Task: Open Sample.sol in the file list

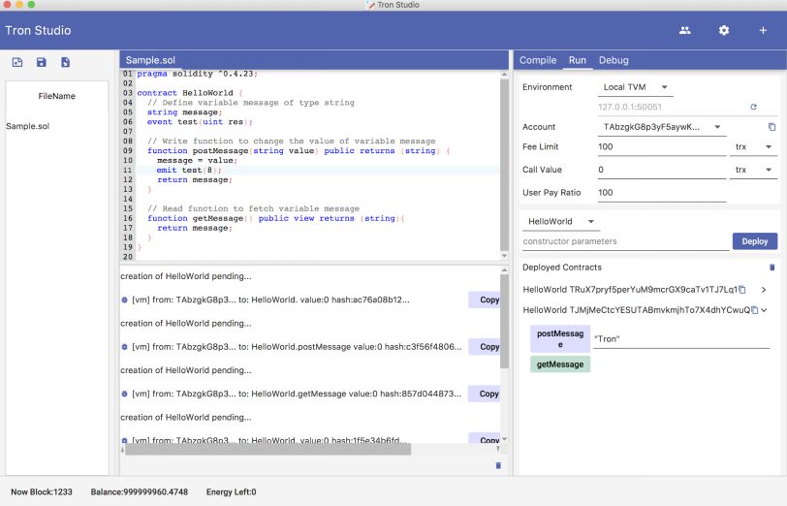Action: click(x=27, y=126)
